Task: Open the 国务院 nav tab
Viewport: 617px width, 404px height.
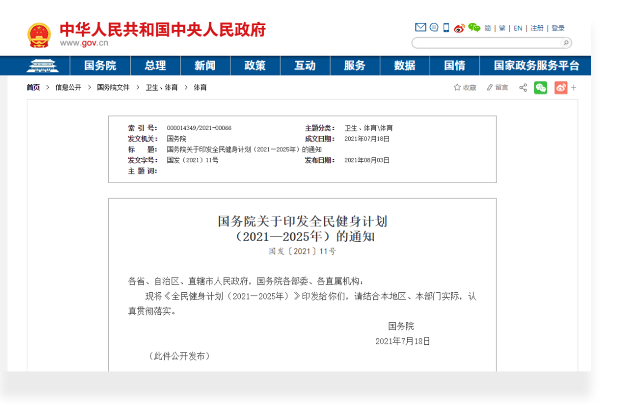Action: 100,65
